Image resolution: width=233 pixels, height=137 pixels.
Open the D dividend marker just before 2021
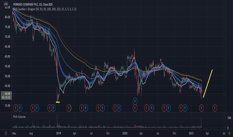coord(185,108)
